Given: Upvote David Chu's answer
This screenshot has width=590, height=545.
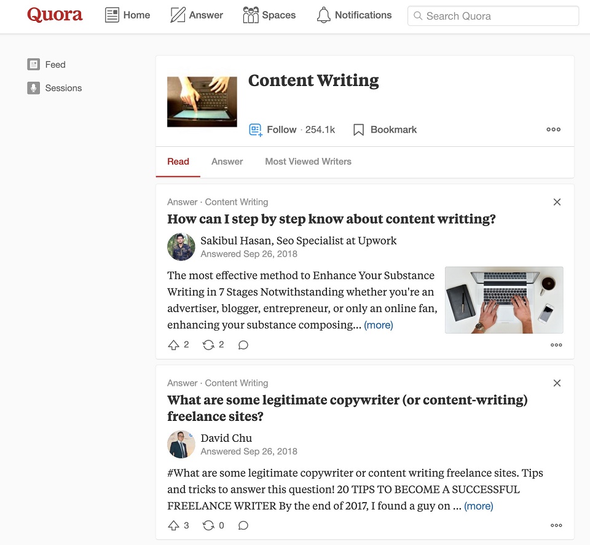Looking at the screenshot, I should click(x=173, y=525).
